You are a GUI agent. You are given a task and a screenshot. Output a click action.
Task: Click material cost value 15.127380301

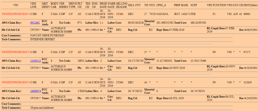click(164, 61)
